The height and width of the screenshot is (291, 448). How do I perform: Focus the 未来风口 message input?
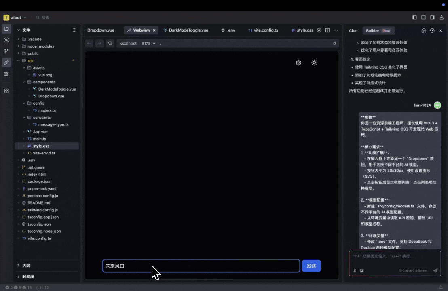201,266
